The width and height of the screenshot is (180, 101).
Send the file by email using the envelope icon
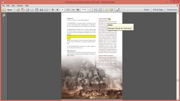[46, 10]
